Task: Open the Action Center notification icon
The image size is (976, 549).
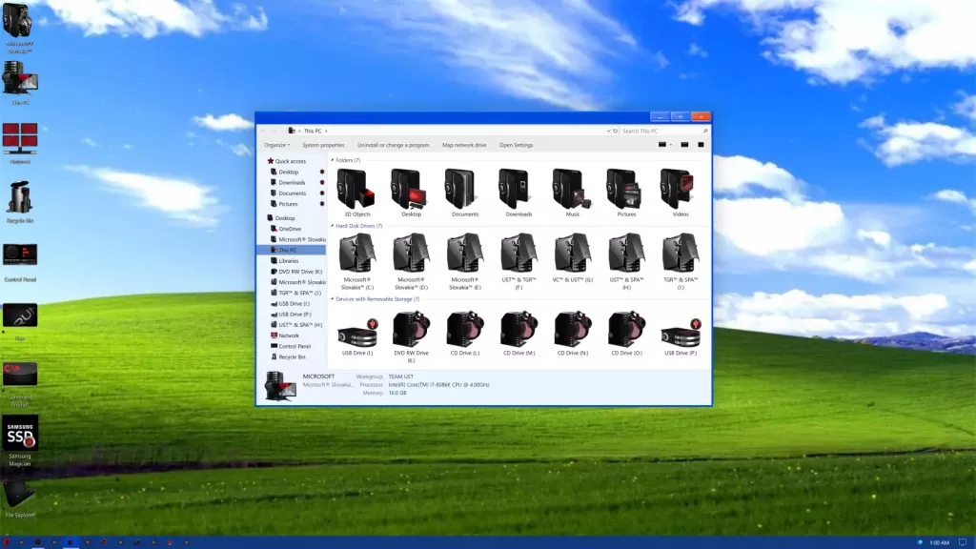Action: coord(963,542)
